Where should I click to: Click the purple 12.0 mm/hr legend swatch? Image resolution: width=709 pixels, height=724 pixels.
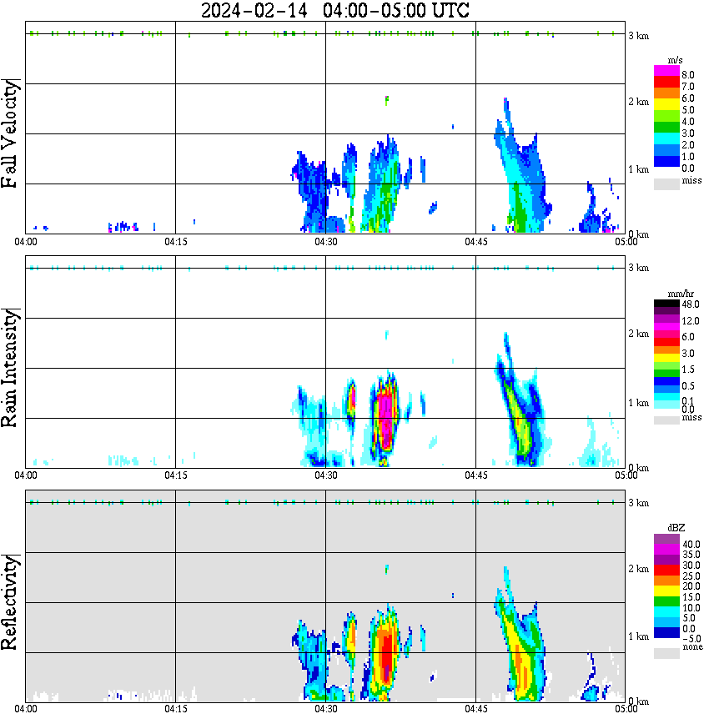pyautogui.click(x=666, y=319)
